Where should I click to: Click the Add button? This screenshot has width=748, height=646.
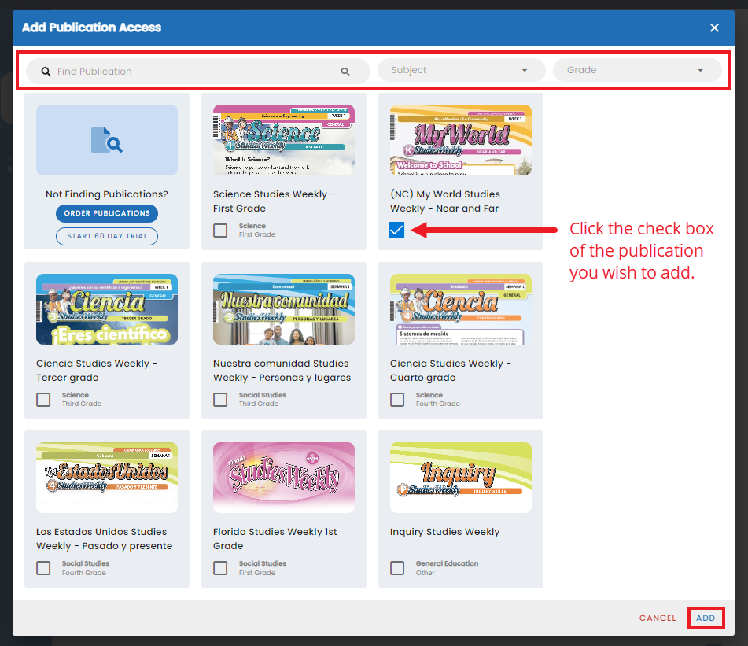(706, 618)
